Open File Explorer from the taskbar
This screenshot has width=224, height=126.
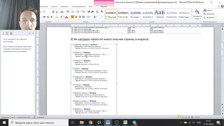coord(82,122)
